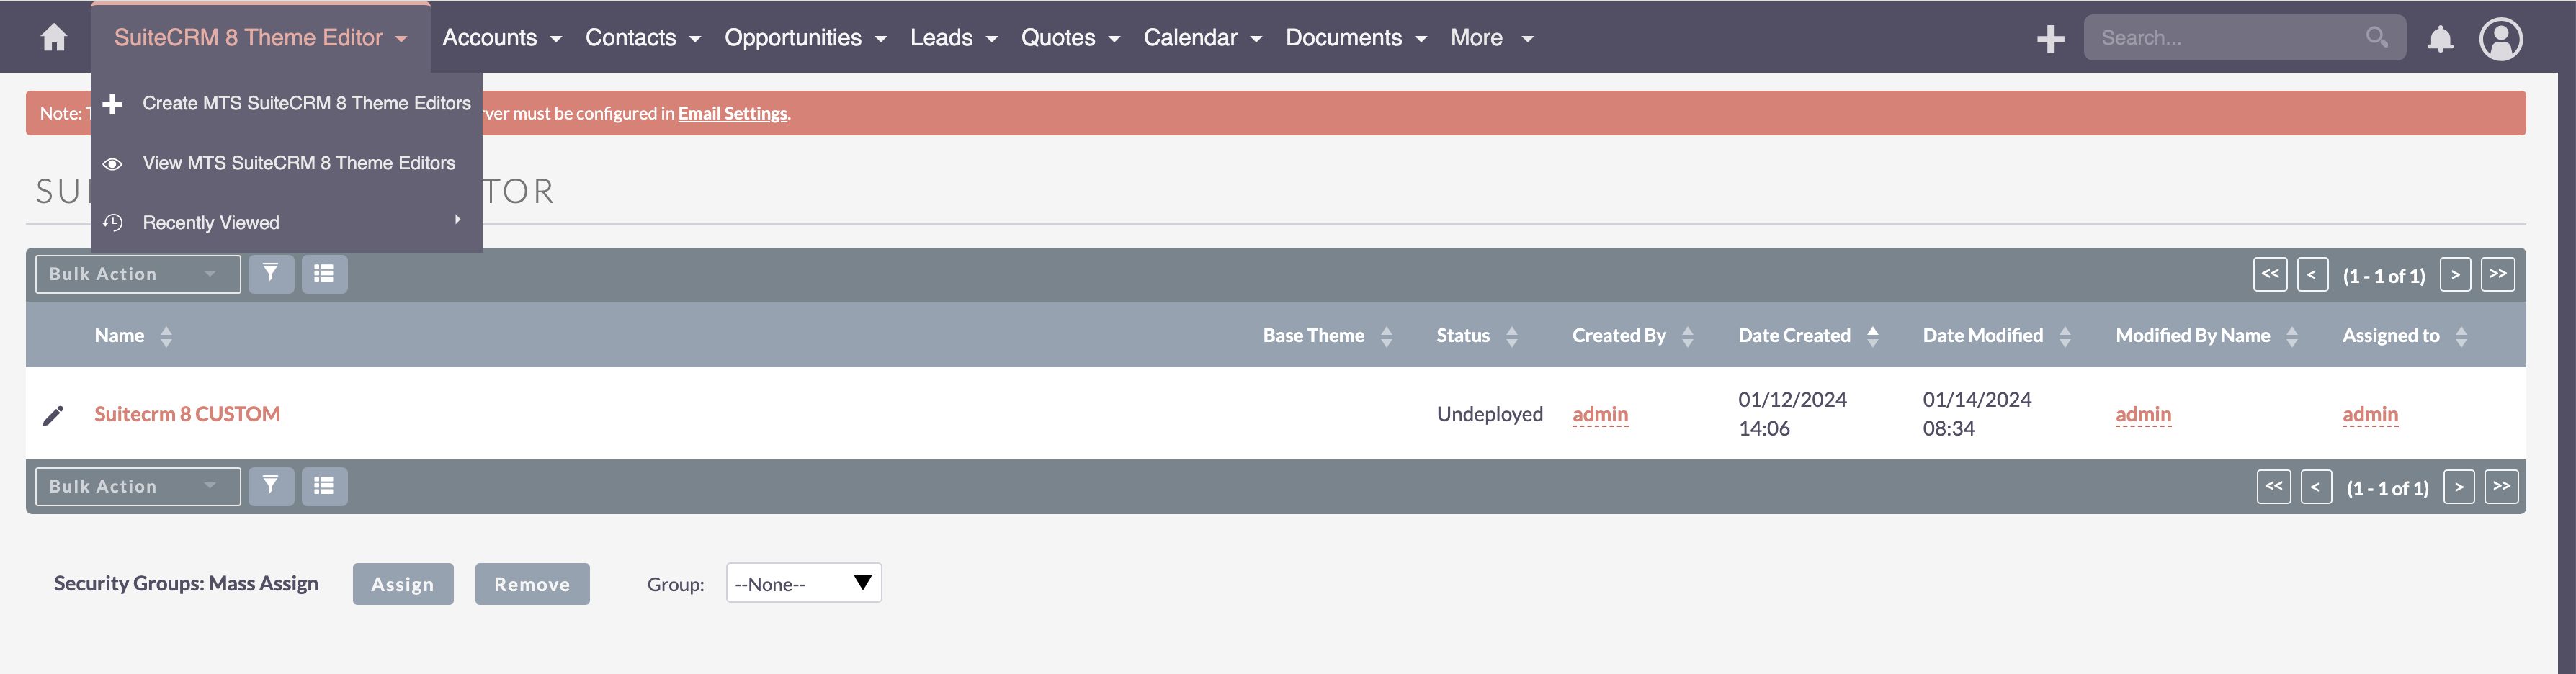
Task: Click the Remove button
Action: (x=532, y=584)
